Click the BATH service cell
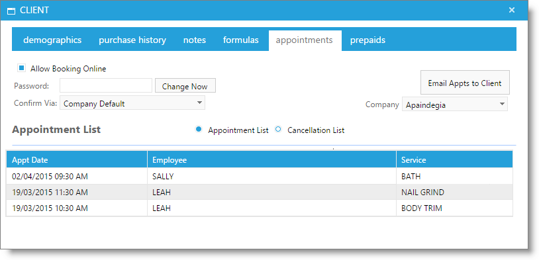This screenshot has height=260, width=539. tap(454, 177)
